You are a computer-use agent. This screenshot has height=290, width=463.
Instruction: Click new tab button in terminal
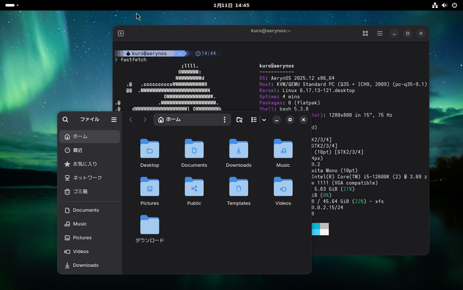click(x=121, y=33)
